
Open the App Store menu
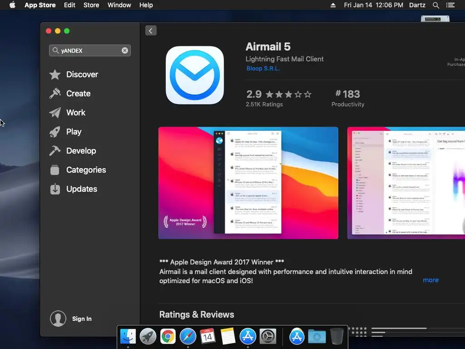click(40, 5)
